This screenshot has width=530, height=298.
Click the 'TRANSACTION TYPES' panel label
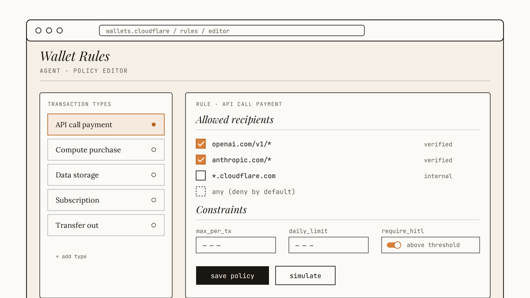(x=79, y=104)
